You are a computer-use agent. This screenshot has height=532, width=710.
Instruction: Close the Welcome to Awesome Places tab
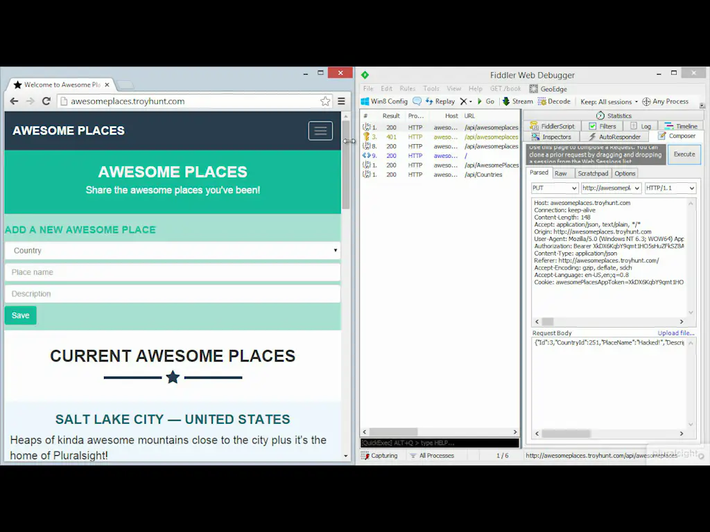tap(107, 85)
